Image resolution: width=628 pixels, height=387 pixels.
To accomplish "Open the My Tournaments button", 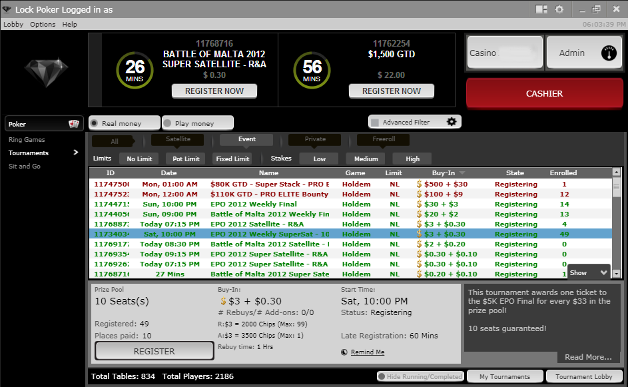I will click(505, 376).
